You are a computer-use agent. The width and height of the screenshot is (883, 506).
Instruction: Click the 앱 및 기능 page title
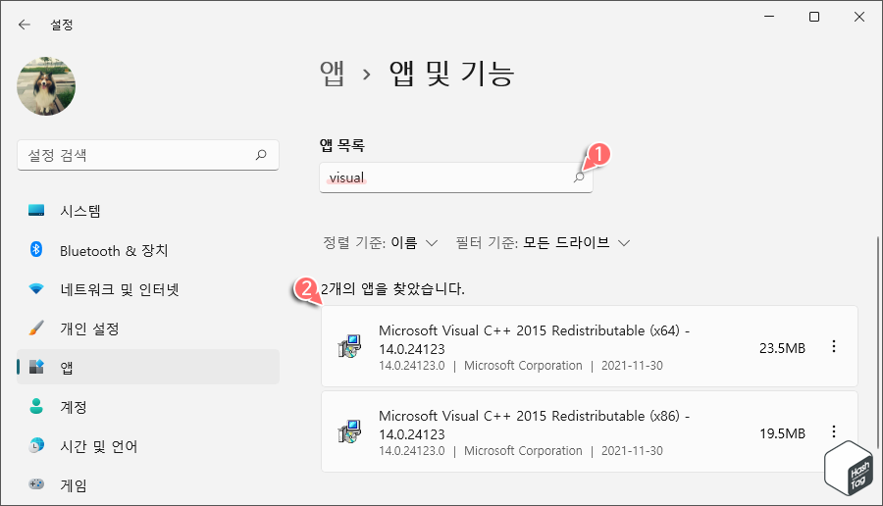click(x=452, y=74)
